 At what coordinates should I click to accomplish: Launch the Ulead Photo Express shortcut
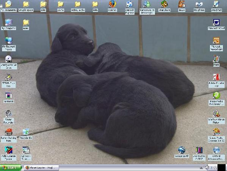[216, 135]
